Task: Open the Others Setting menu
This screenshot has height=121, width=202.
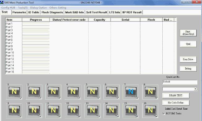Action: [58, 8]
